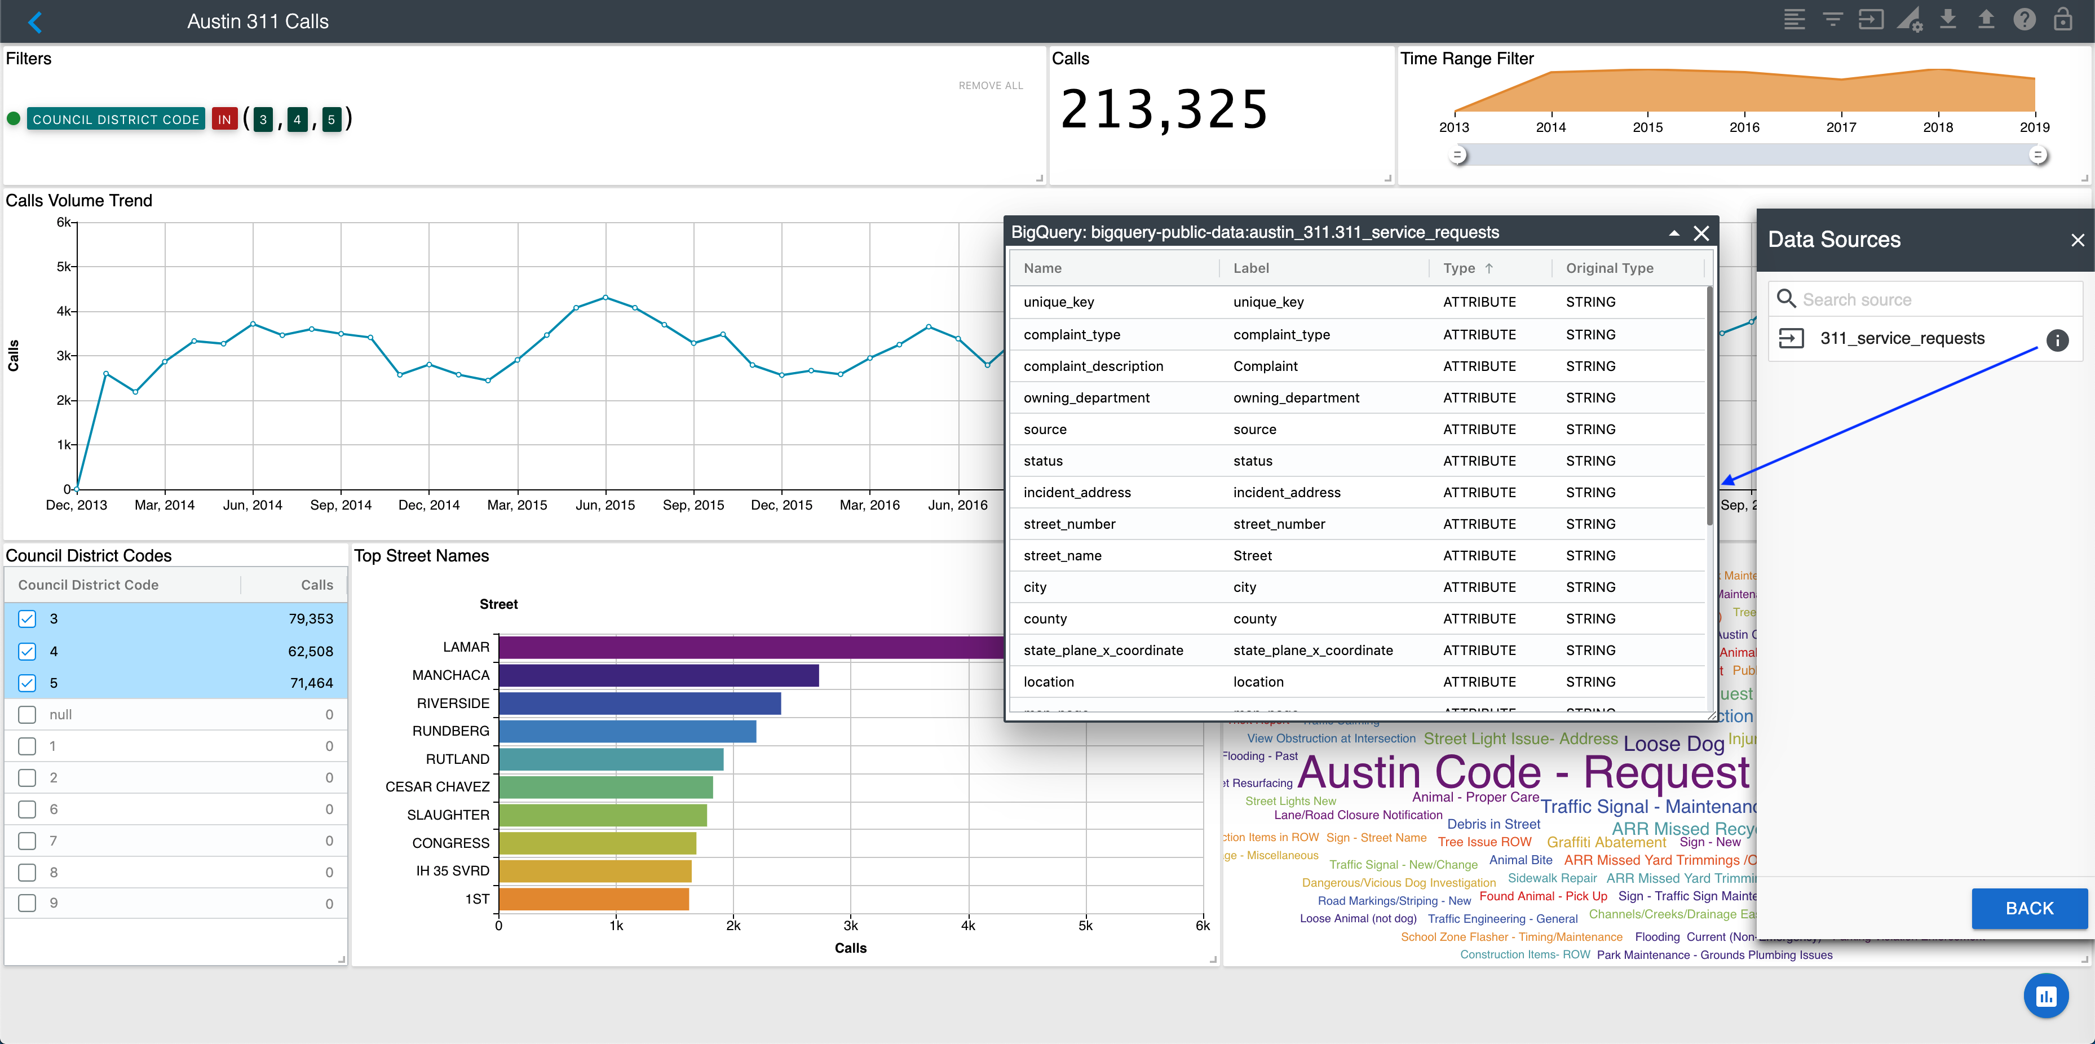Open data sources icon in top toolbar
This screenshot has width=2095, height=1044.
pyautogui.click(x=1871, y=20)
